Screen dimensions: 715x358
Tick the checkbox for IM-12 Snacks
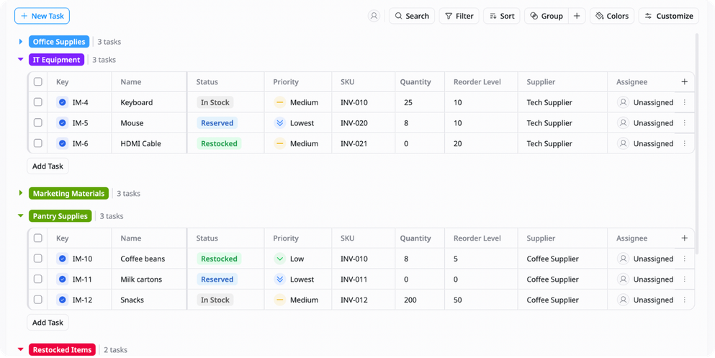pos(38,300)
